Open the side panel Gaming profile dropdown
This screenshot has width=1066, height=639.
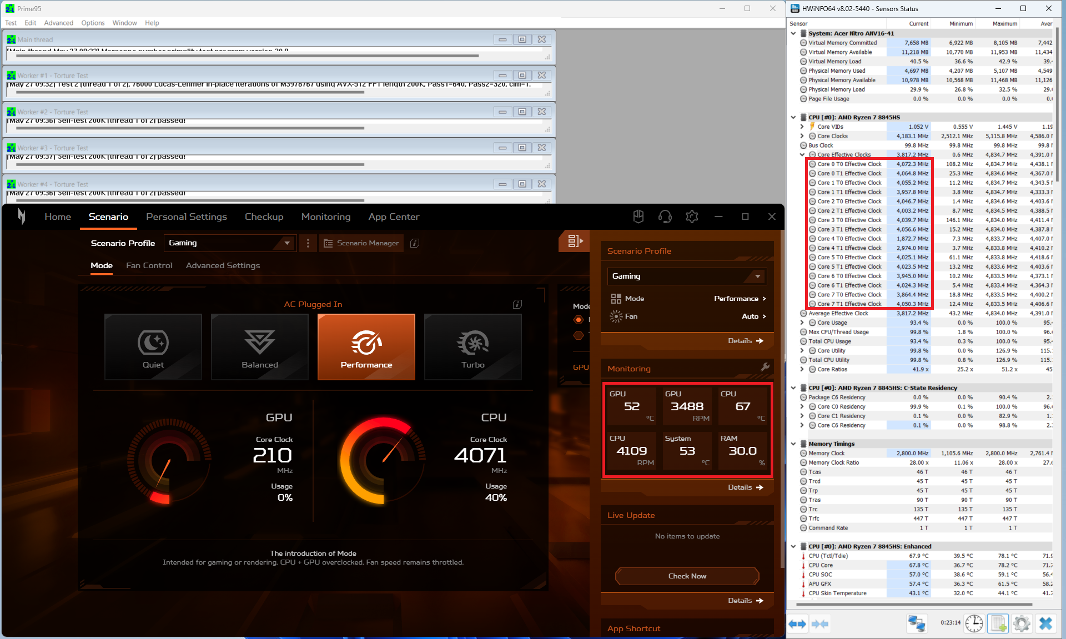[687, 276]
